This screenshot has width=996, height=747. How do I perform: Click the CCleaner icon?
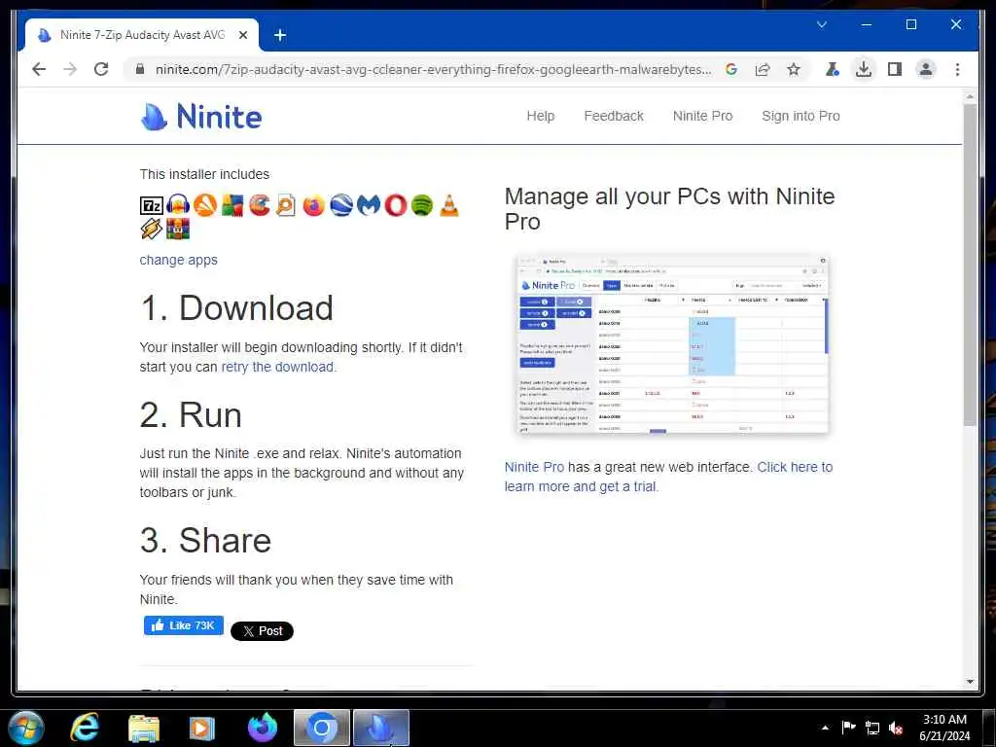tap(260, 205)
